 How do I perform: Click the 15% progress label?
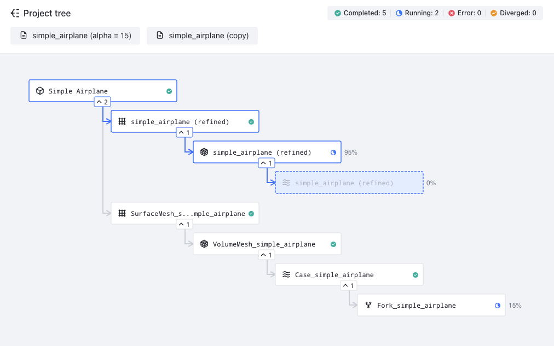515,306
